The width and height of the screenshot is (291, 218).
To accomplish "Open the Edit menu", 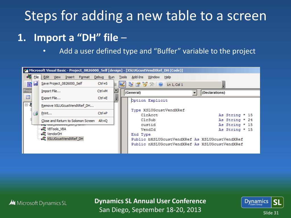I will point(46,77).
